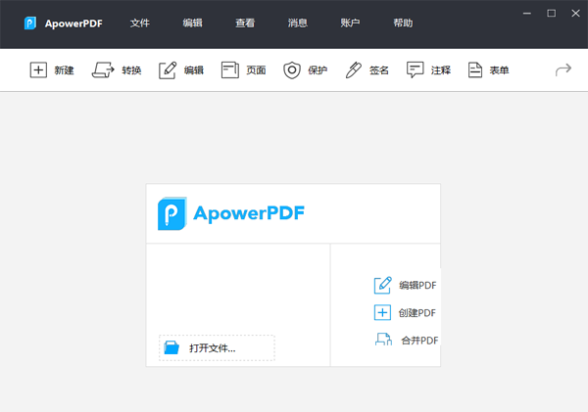588x412 pixels.
Task: Open the 编辑 menu in the menu bar
Action: click(x=193, y=23)
